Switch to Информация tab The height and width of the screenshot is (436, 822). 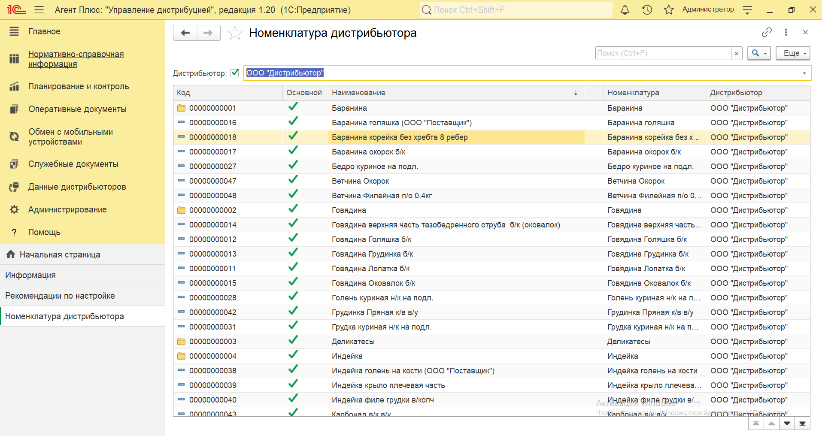tap(82, 275)
